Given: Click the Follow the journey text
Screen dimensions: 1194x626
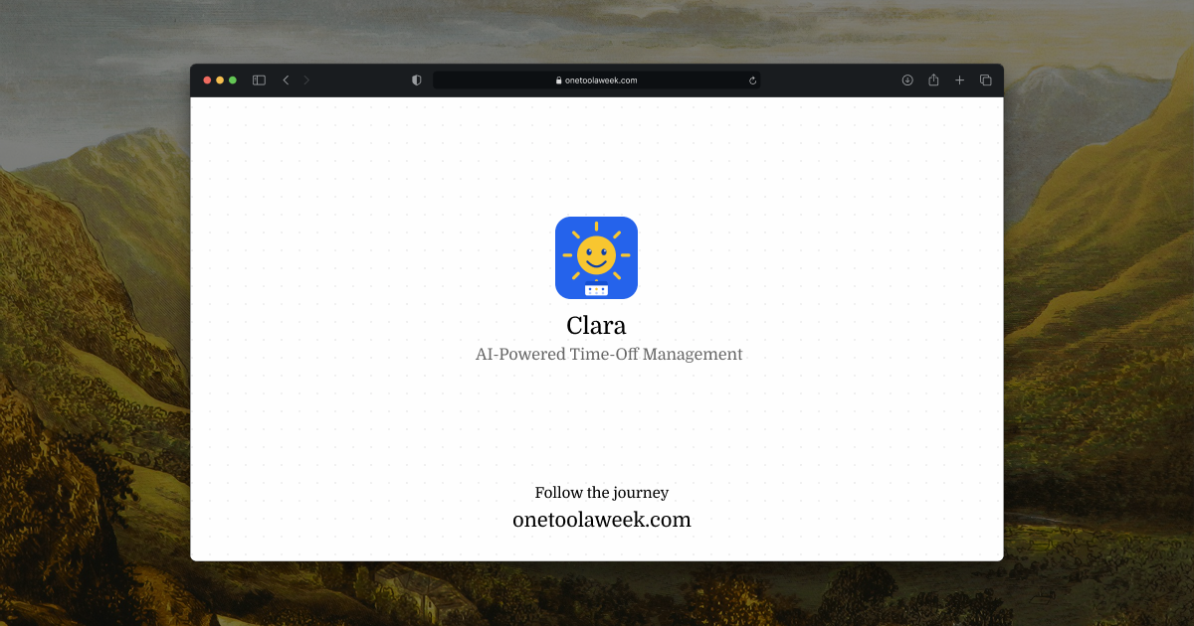Looking at the screenshot, I should pos(602,493).
